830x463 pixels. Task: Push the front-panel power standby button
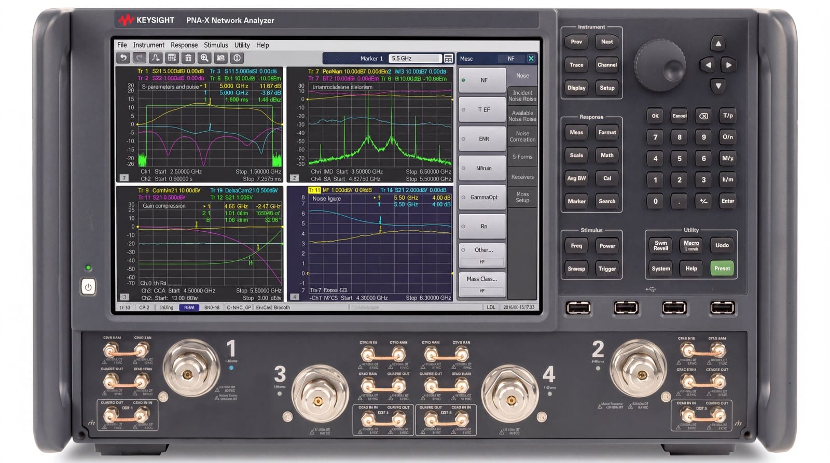tap(88, 287)
